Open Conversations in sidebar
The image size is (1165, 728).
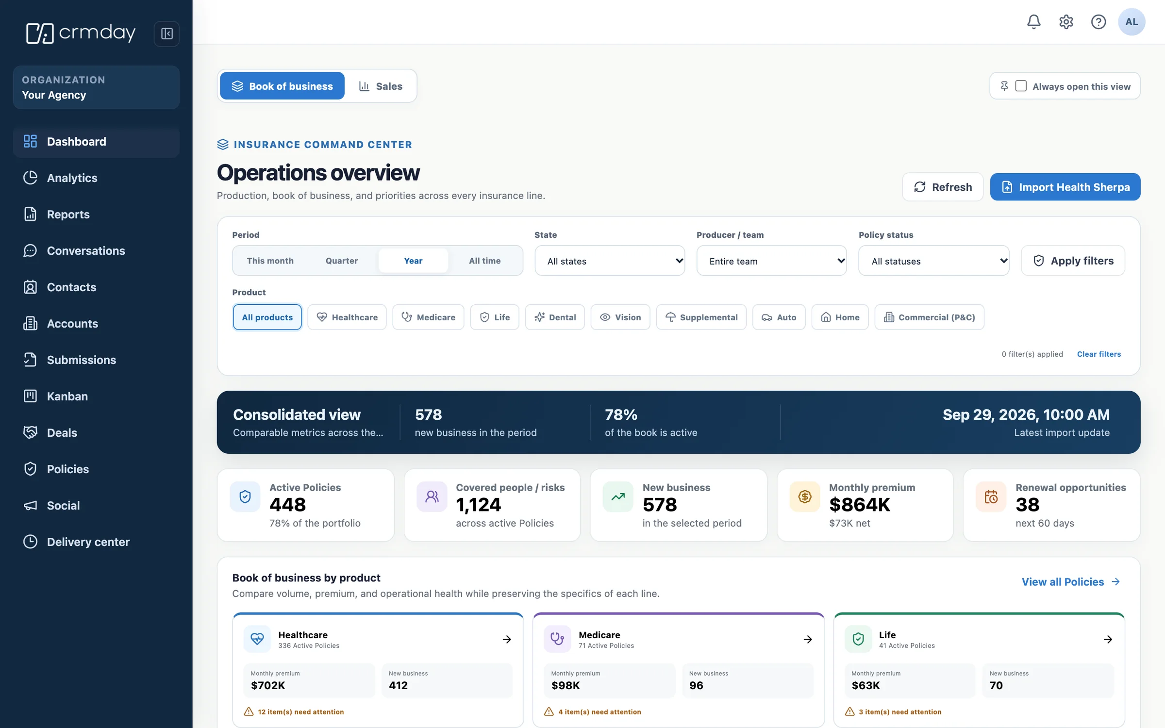(96, 250)
